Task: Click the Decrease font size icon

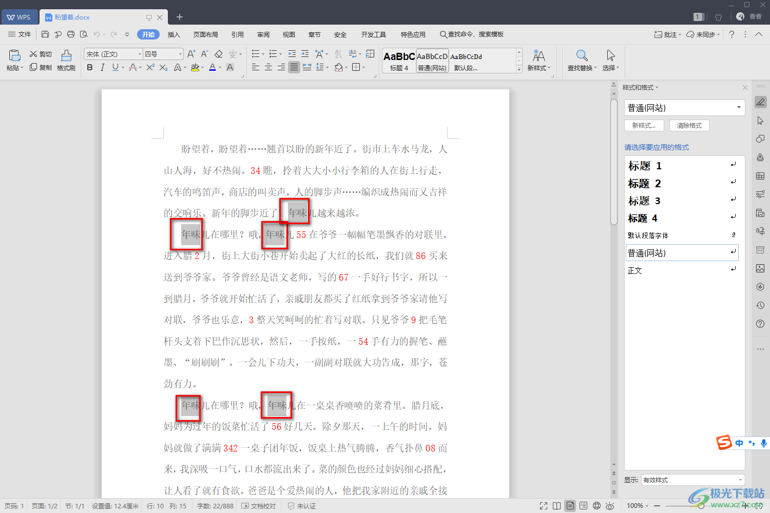Action: click(x=204, y=54)
